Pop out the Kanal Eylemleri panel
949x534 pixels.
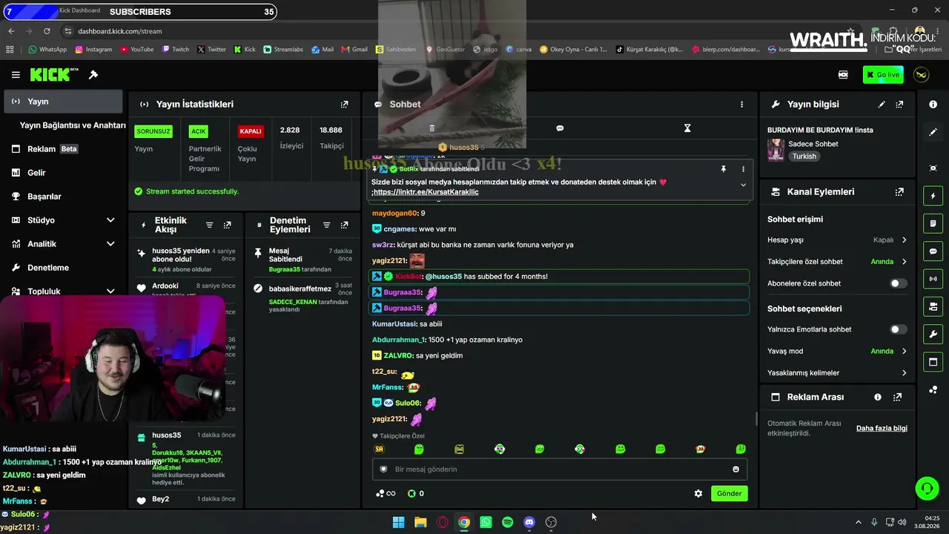(x=899, y=192)
